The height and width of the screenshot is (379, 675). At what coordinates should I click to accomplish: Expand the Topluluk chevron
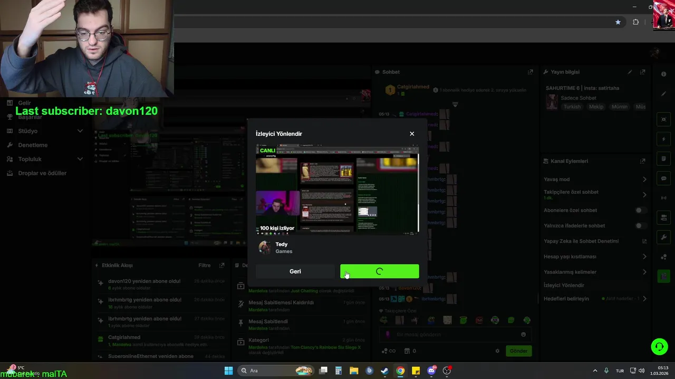(80, 159)
